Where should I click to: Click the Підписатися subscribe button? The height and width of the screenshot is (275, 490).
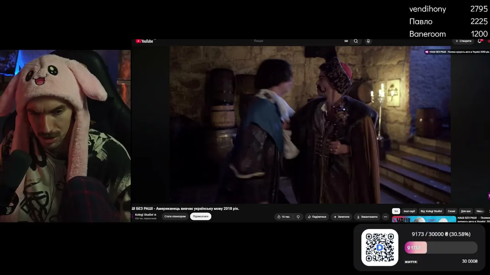click(x=201, y=217)
